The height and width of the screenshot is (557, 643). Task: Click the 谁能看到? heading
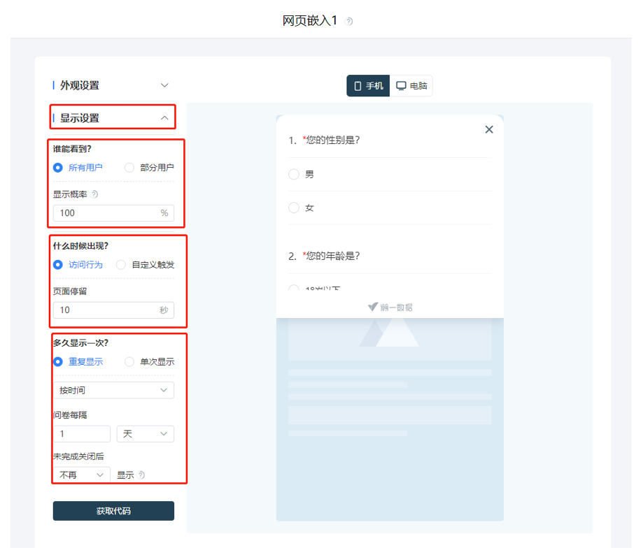tap(72, 149)
